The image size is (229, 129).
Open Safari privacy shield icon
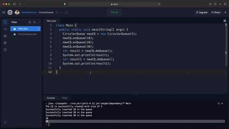(x=65, y=4)
